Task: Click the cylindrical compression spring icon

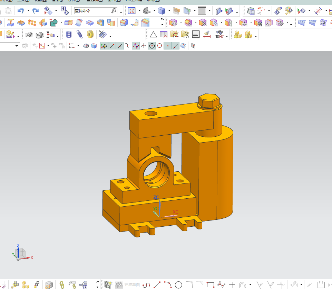Action: (x=69, y=34)
